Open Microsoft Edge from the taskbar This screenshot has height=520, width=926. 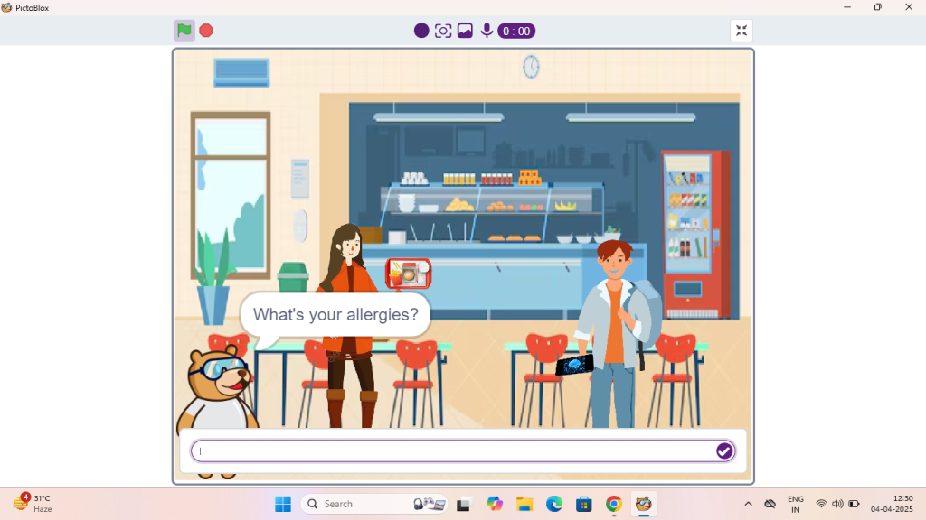coord(554,504)
